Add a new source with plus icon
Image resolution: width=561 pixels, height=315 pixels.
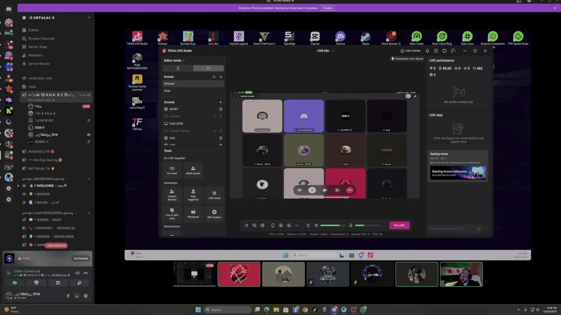220,102
